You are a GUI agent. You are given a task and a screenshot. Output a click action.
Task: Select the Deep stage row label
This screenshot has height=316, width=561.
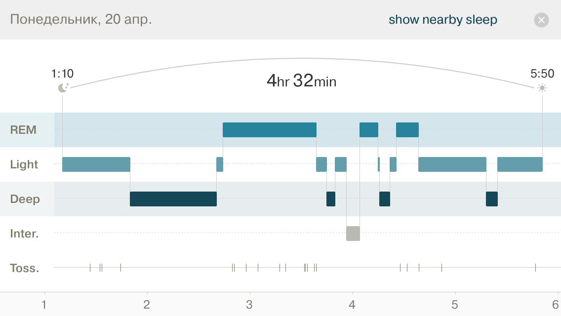25,199
